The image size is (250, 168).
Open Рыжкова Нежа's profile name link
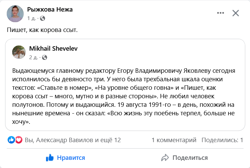tap(50, 10)
